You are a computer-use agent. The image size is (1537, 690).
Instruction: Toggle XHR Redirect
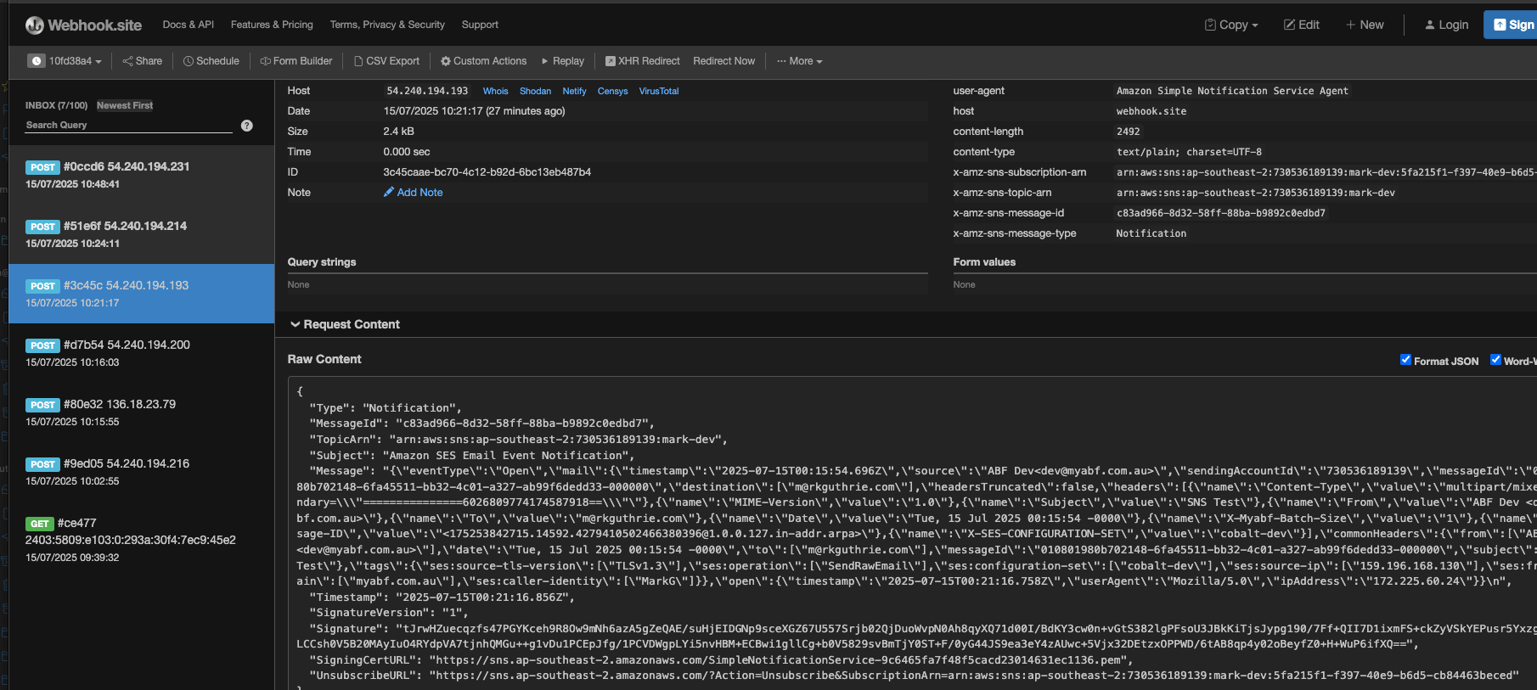point(643,61)
